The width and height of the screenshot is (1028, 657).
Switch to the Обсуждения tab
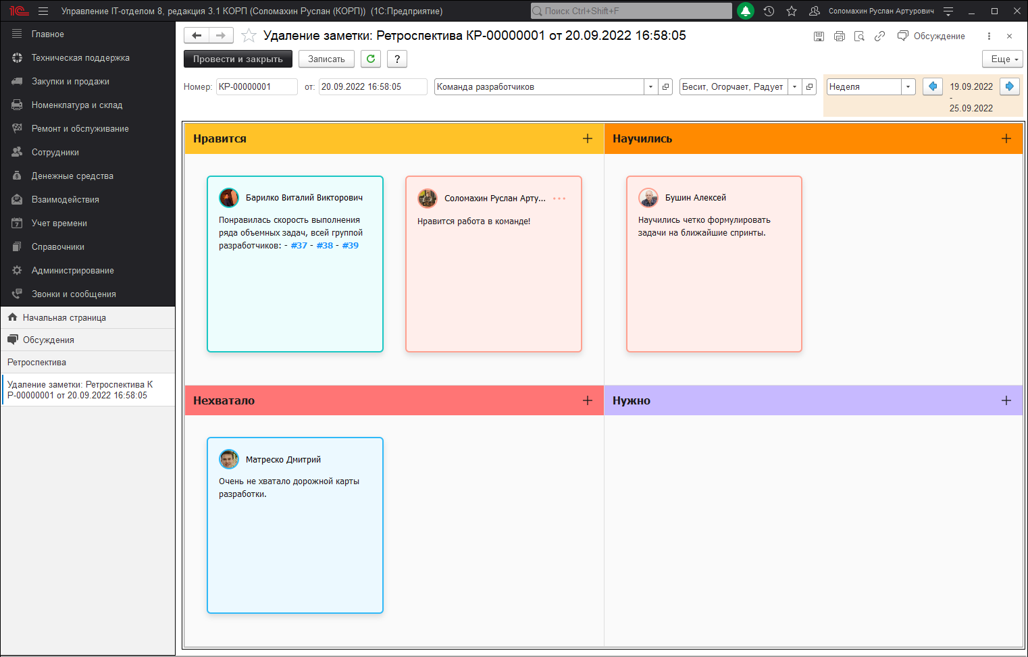(48, 340)
